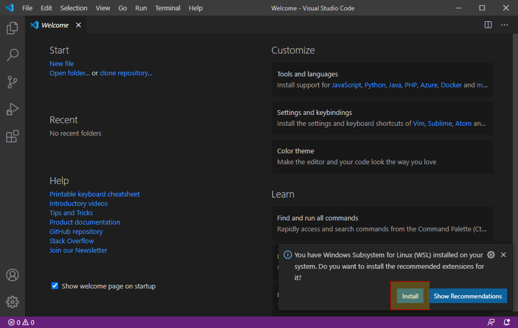Split the editor to the right
This screenshot has width=518, height=328.
point(488,25)
